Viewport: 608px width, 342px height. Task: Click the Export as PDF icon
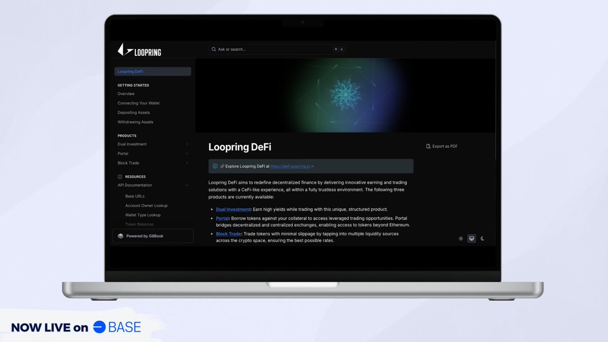pyautogui.click(x=428, y=146)
